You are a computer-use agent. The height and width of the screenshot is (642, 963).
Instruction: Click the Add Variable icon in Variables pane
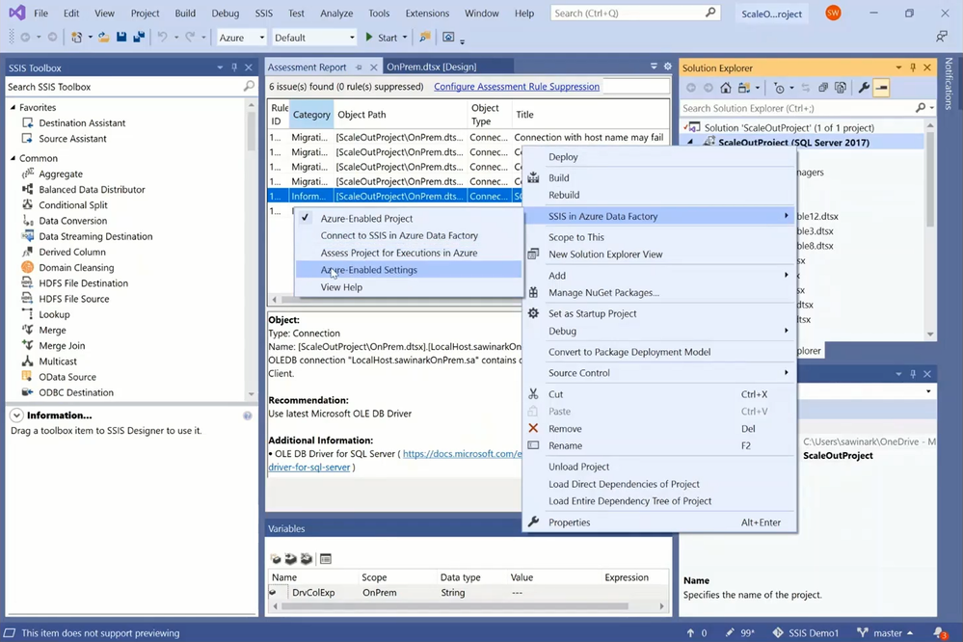point(276,558)
